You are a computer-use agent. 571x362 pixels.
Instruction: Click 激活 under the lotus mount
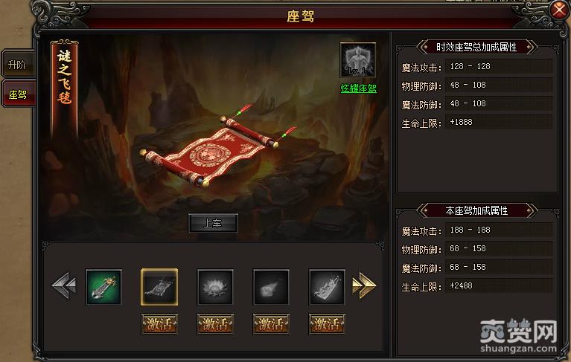point(215,323)
